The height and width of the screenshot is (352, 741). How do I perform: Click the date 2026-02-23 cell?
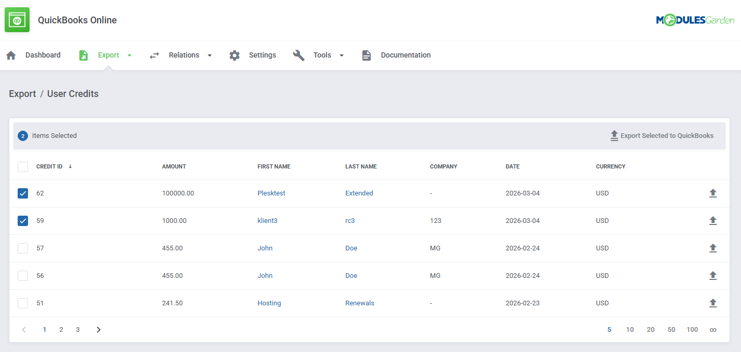tap(523, 303)
